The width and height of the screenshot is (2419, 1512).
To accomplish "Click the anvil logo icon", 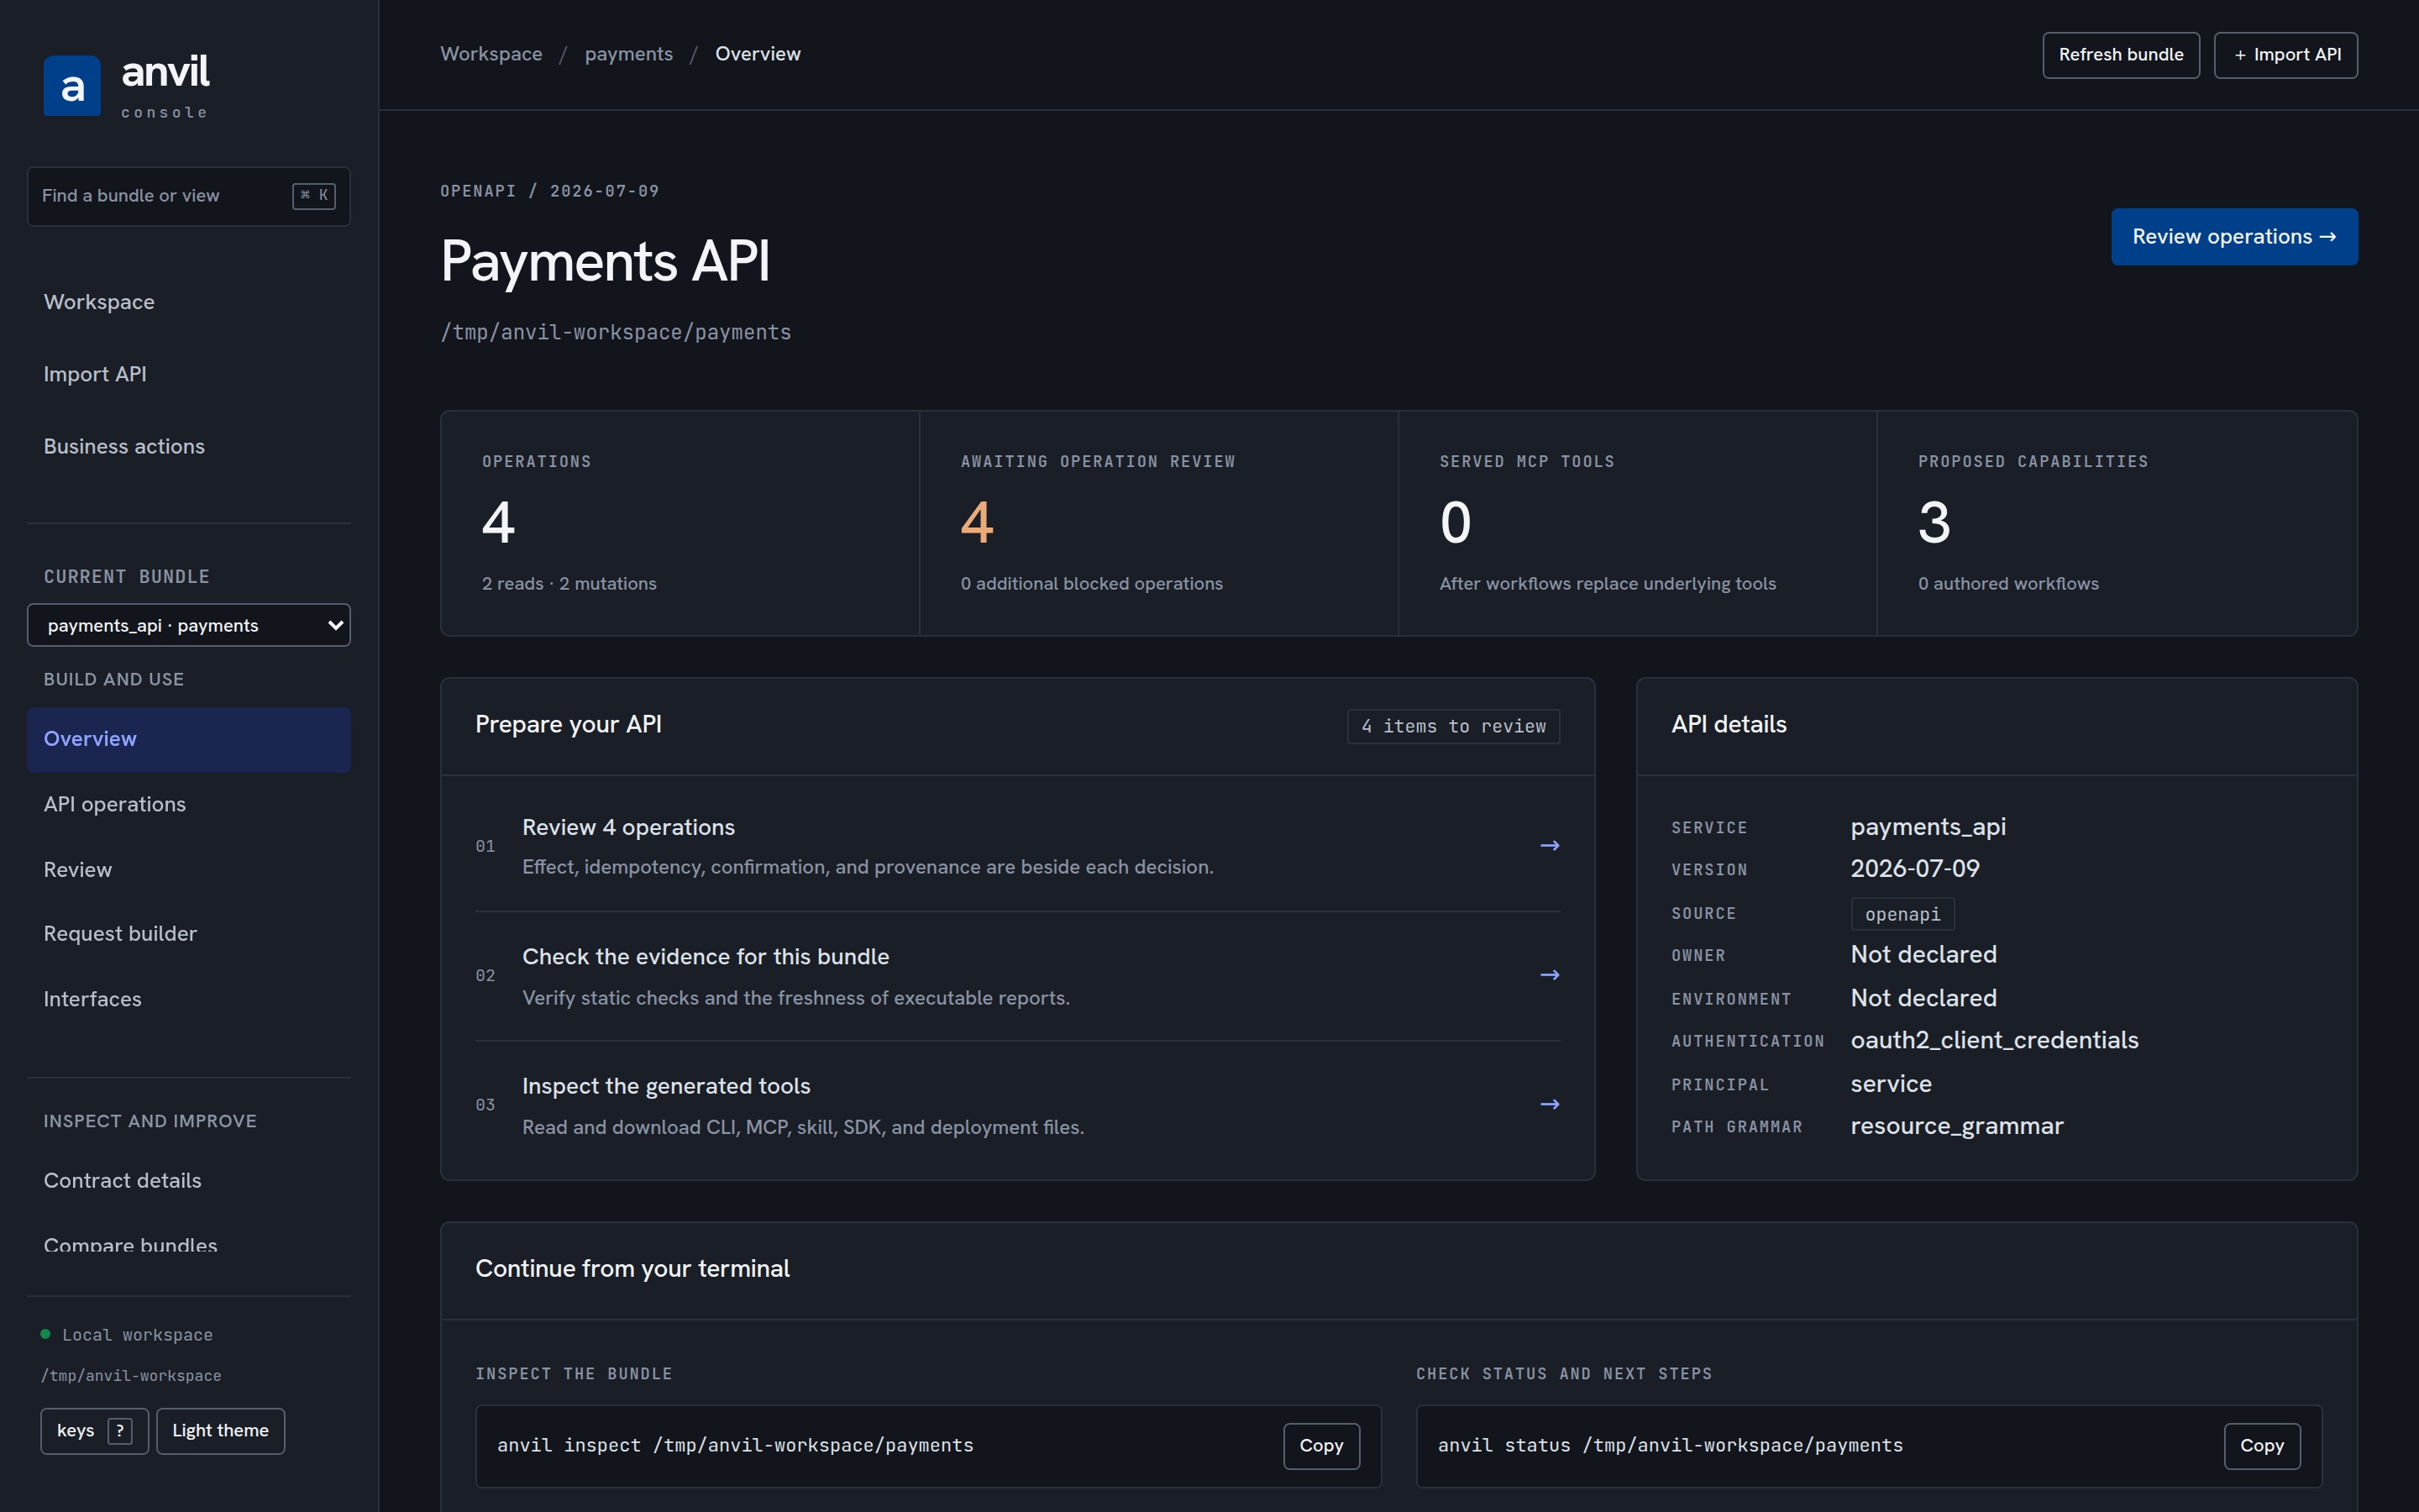I will pyautogui.click(x=72, y=86).
